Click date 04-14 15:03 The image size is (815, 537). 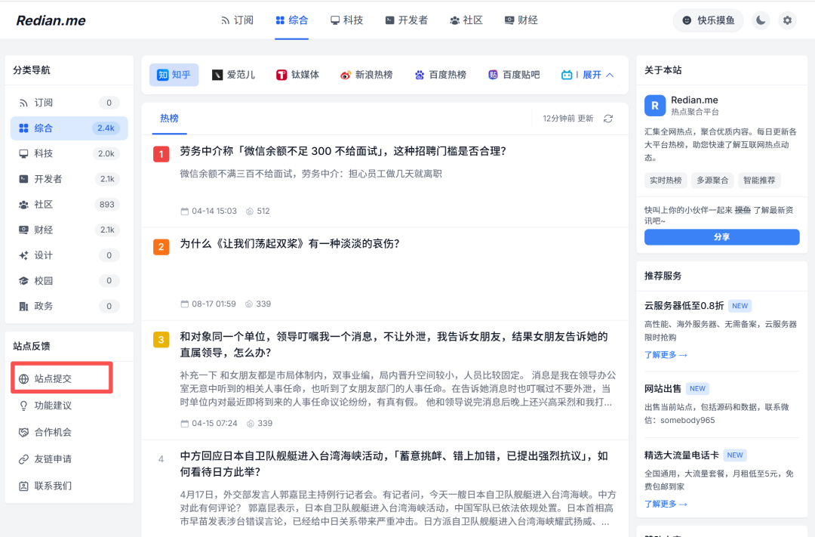[208, 211]
